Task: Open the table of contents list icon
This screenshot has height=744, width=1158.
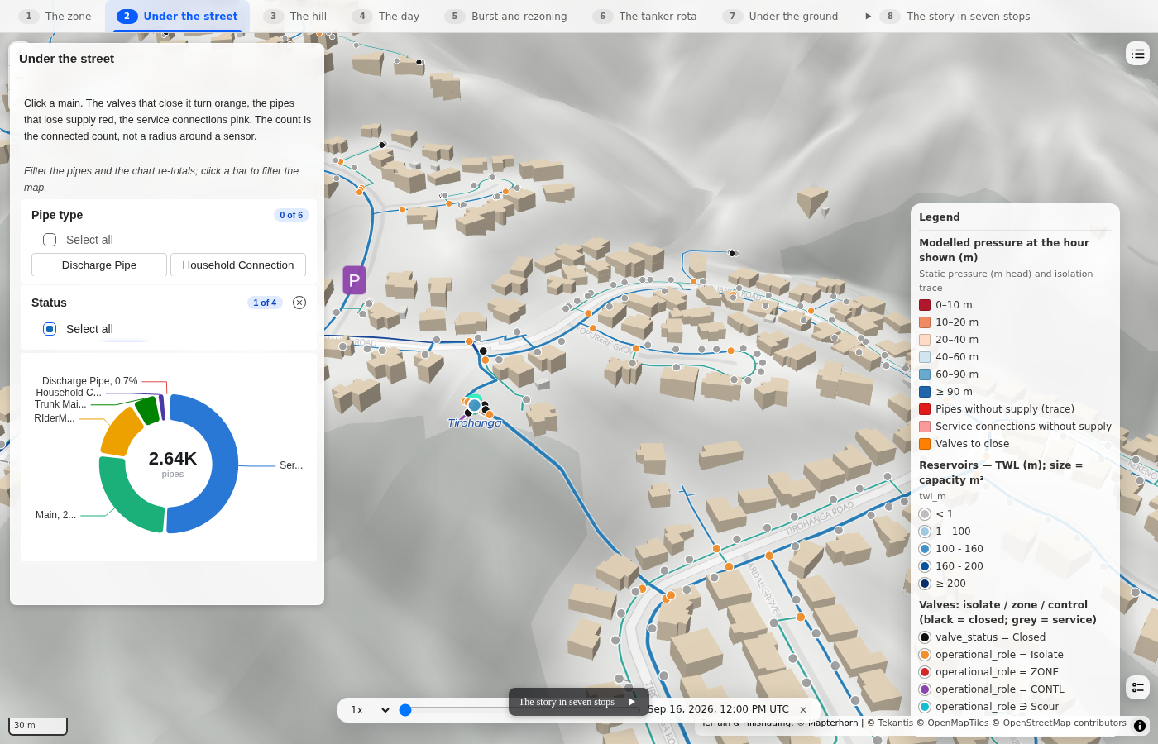Action: coord(1138,54)
